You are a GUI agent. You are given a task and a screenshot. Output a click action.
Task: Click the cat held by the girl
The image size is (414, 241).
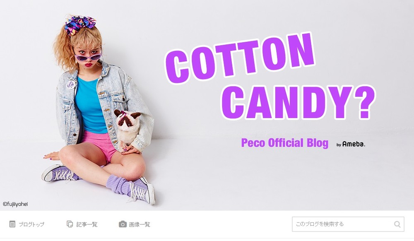coord(127,129)
